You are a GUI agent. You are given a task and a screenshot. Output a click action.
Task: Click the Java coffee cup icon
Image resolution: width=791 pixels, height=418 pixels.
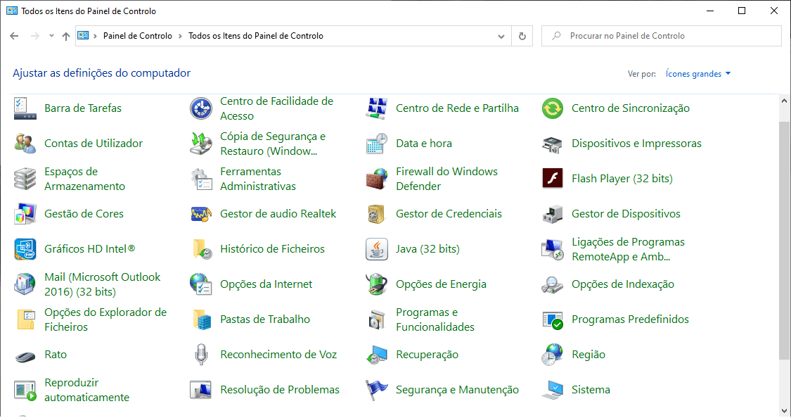click(x=376, y=249)
